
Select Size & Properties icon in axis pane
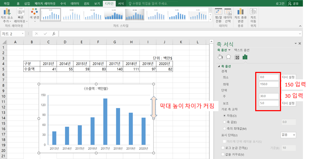236,57
